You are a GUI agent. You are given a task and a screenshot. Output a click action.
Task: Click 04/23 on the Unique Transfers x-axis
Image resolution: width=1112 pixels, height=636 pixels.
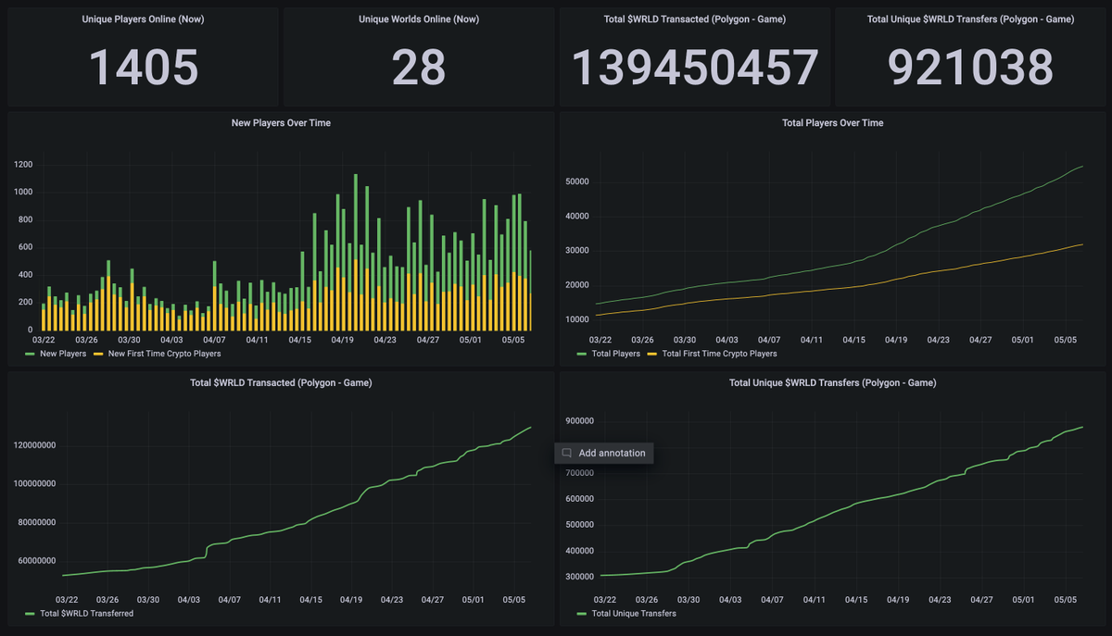[938, 599]
